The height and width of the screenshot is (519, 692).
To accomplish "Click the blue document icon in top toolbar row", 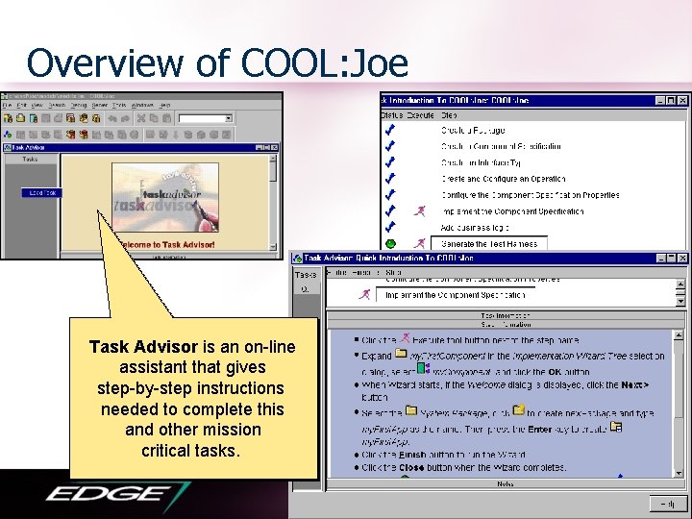I will click(34, 118).
